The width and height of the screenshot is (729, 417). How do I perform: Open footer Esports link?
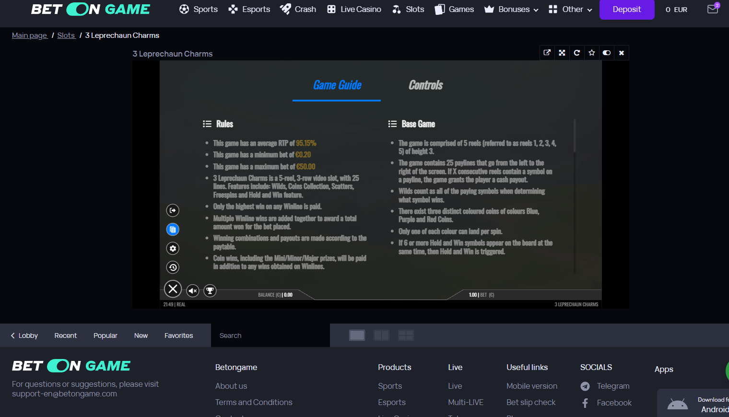pos(392,402)
